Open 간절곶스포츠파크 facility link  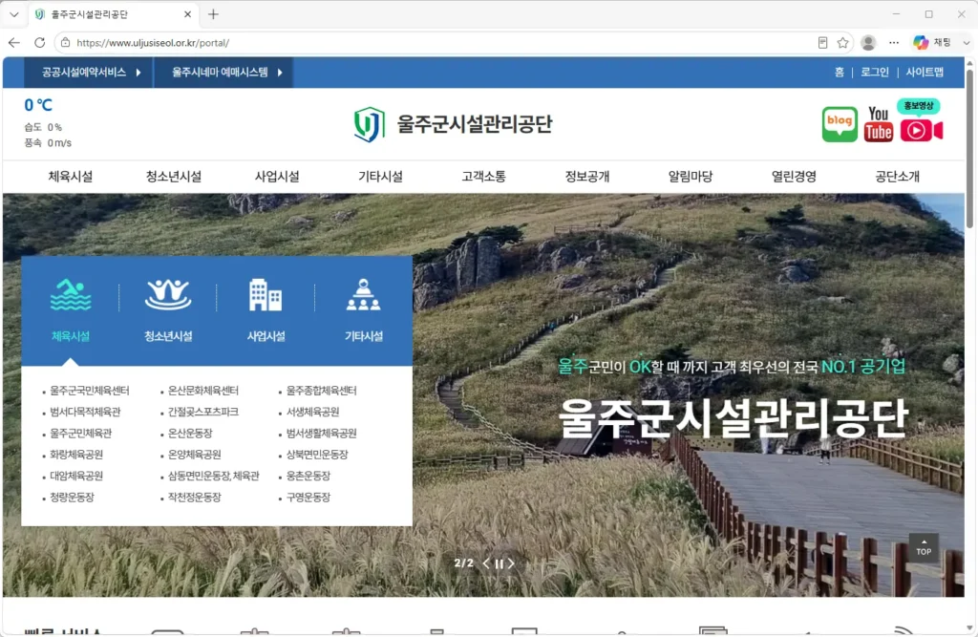(x=202, y=412)
